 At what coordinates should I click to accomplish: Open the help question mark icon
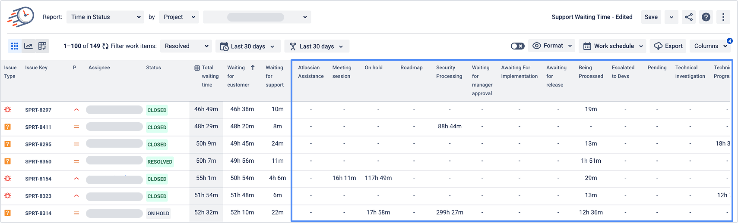tap(706, 17)
